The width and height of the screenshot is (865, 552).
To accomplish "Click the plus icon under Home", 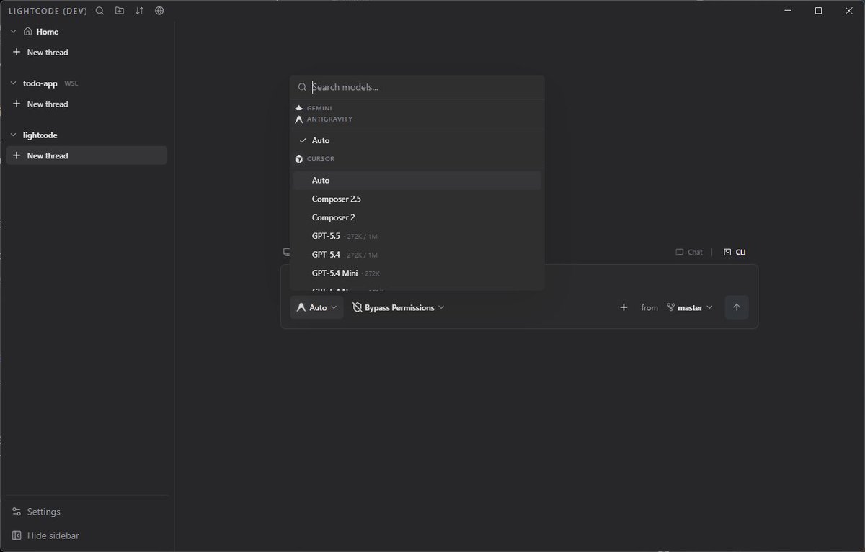I will coord(17,52).
